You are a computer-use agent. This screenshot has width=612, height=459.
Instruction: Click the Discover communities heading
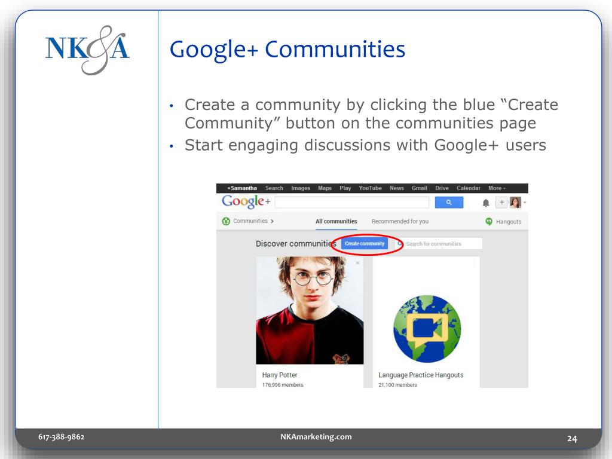tap(296, 244)
